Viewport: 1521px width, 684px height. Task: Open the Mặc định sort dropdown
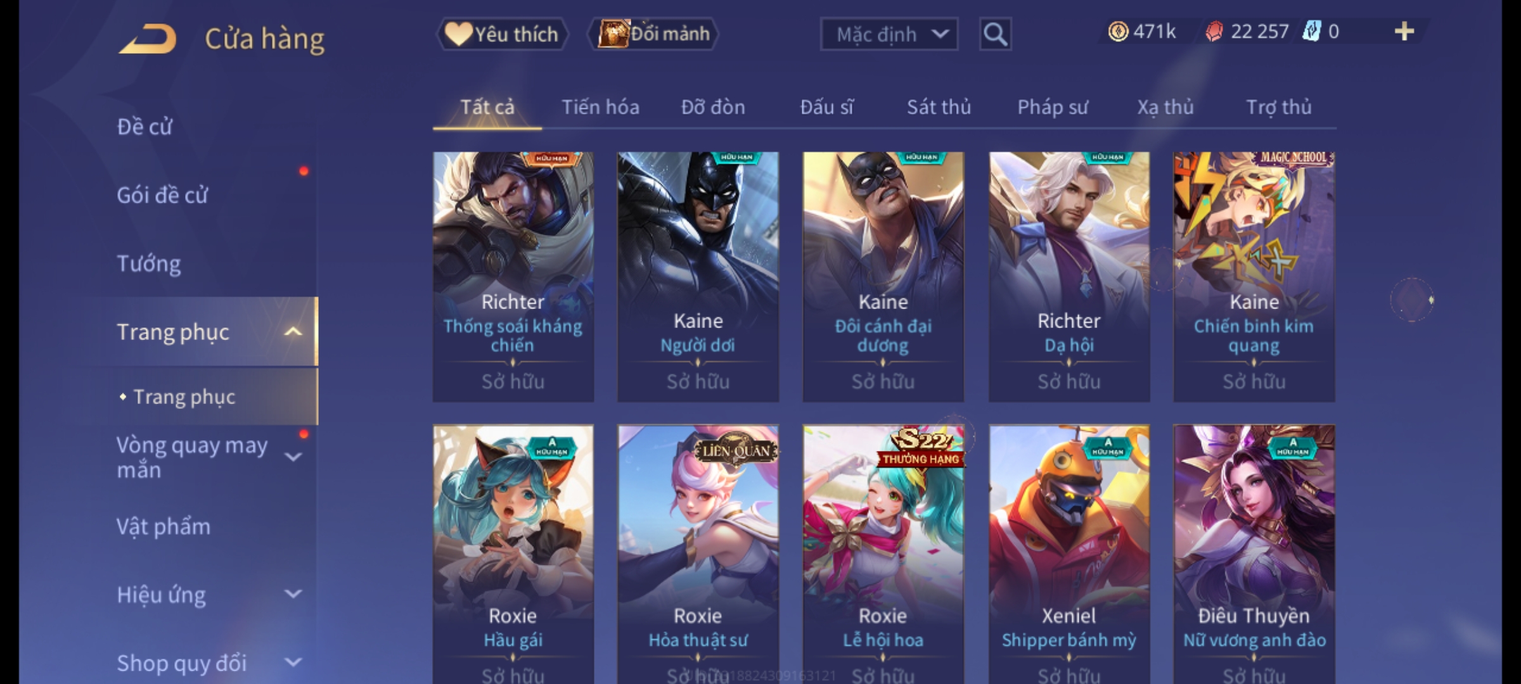[889, 34]
